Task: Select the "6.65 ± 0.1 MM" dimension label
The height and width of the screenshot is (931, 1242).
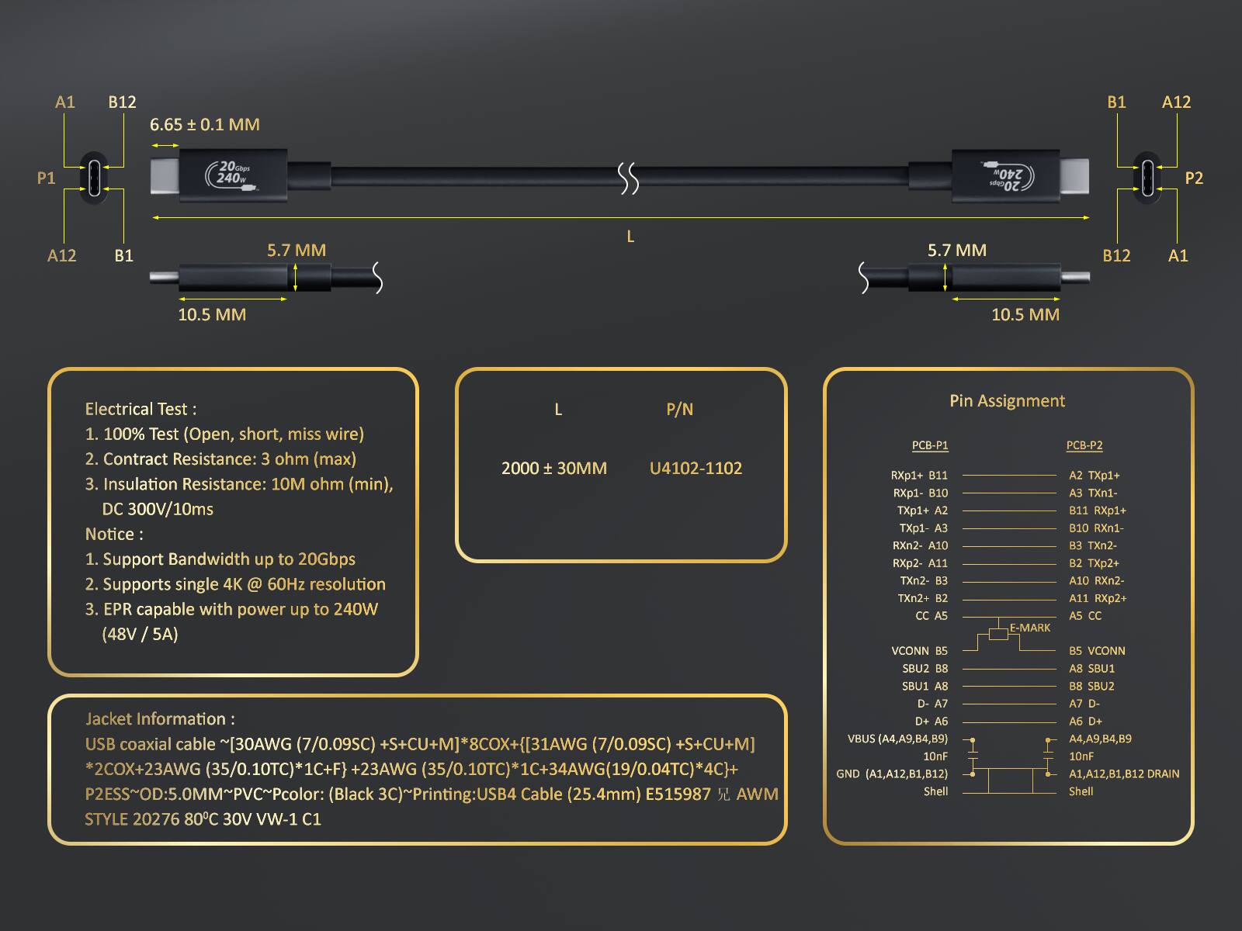Action: 205,124
